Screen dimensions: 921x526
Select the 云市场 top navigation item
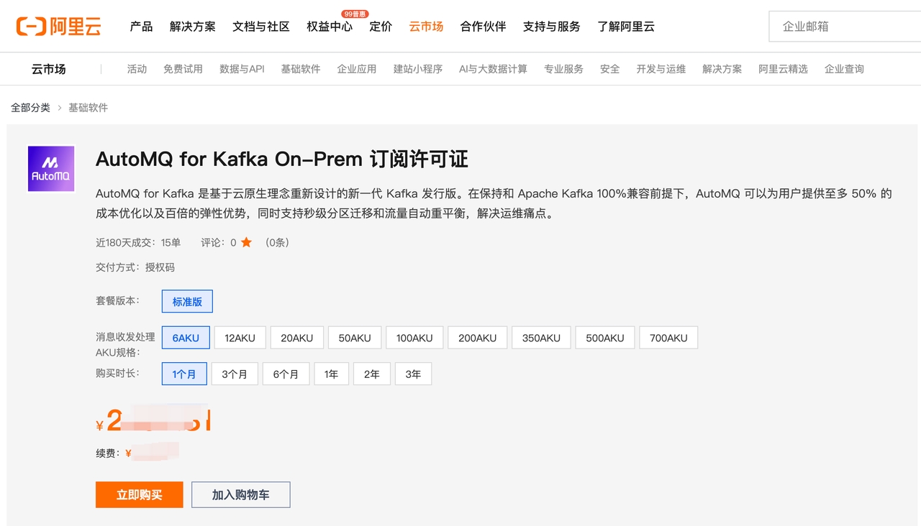click(x=426, y=27)
